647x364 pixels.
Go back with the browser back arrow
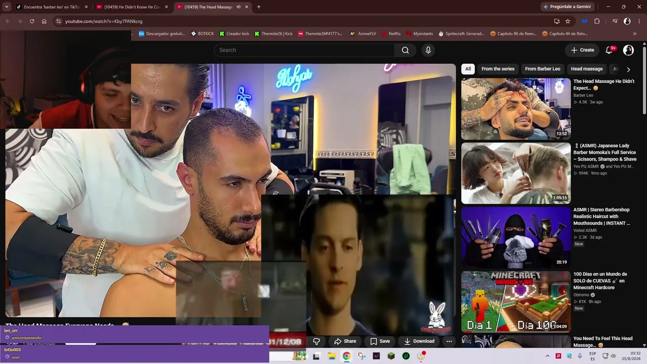pos(8,21)
